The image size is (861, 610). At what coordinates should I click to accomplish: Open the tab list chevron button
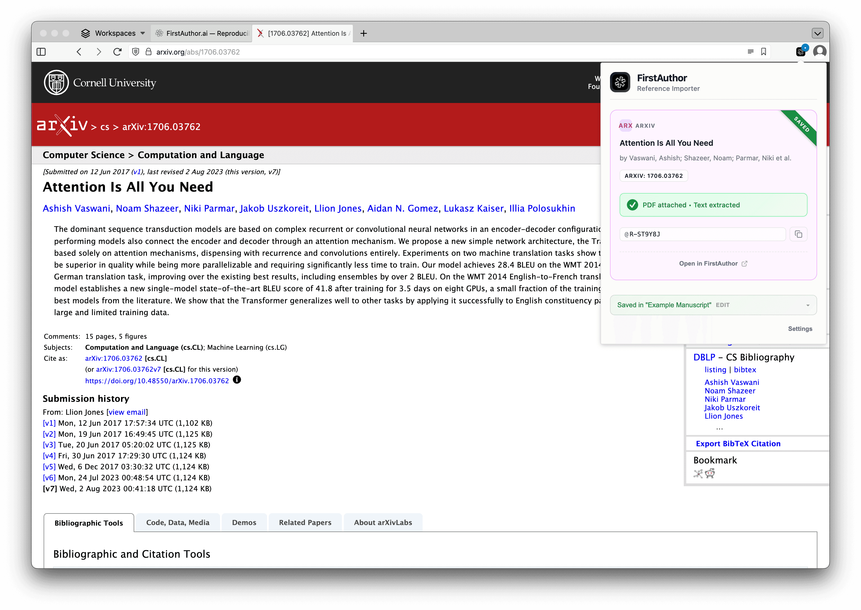pos(817,33)
